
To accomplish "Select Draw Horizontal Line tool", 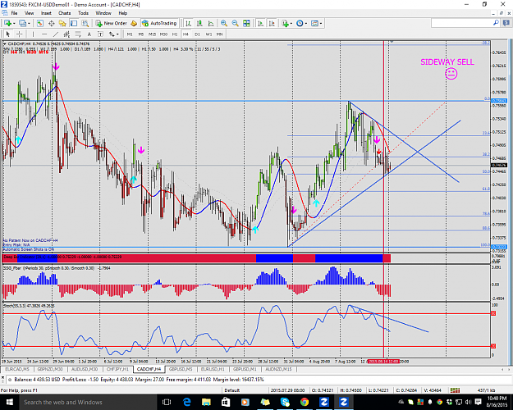I will pyautogui.click(x=44, y=34).
